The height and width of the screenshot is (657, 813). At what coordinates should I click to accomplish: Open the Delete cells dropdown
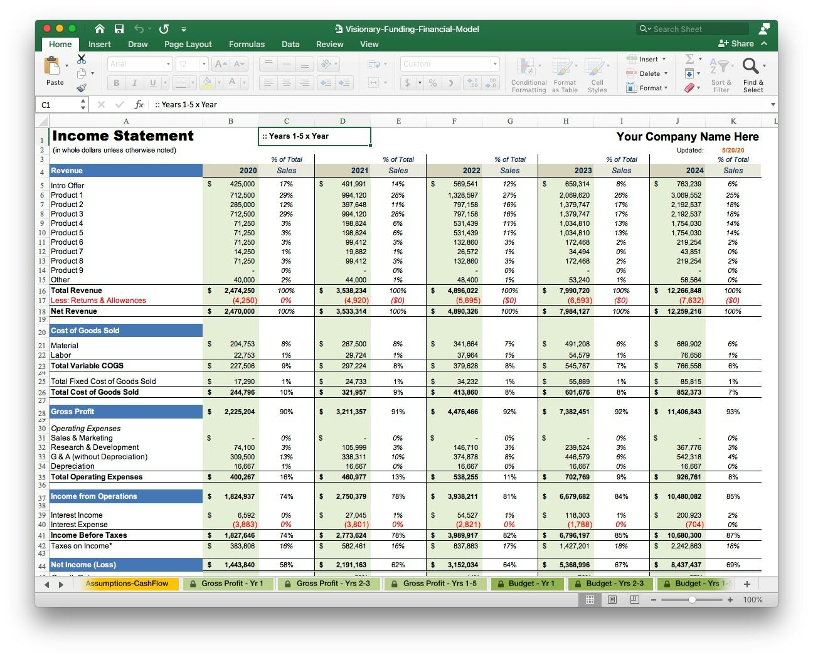[666, 73]
